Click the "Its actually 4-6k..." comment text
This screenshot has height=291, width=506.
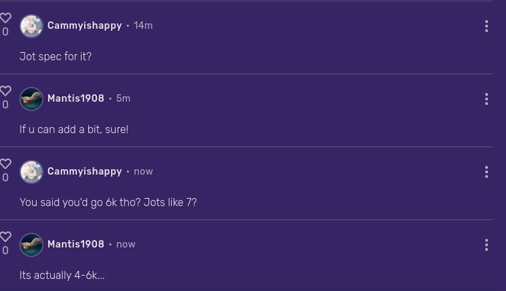point(62,276)
